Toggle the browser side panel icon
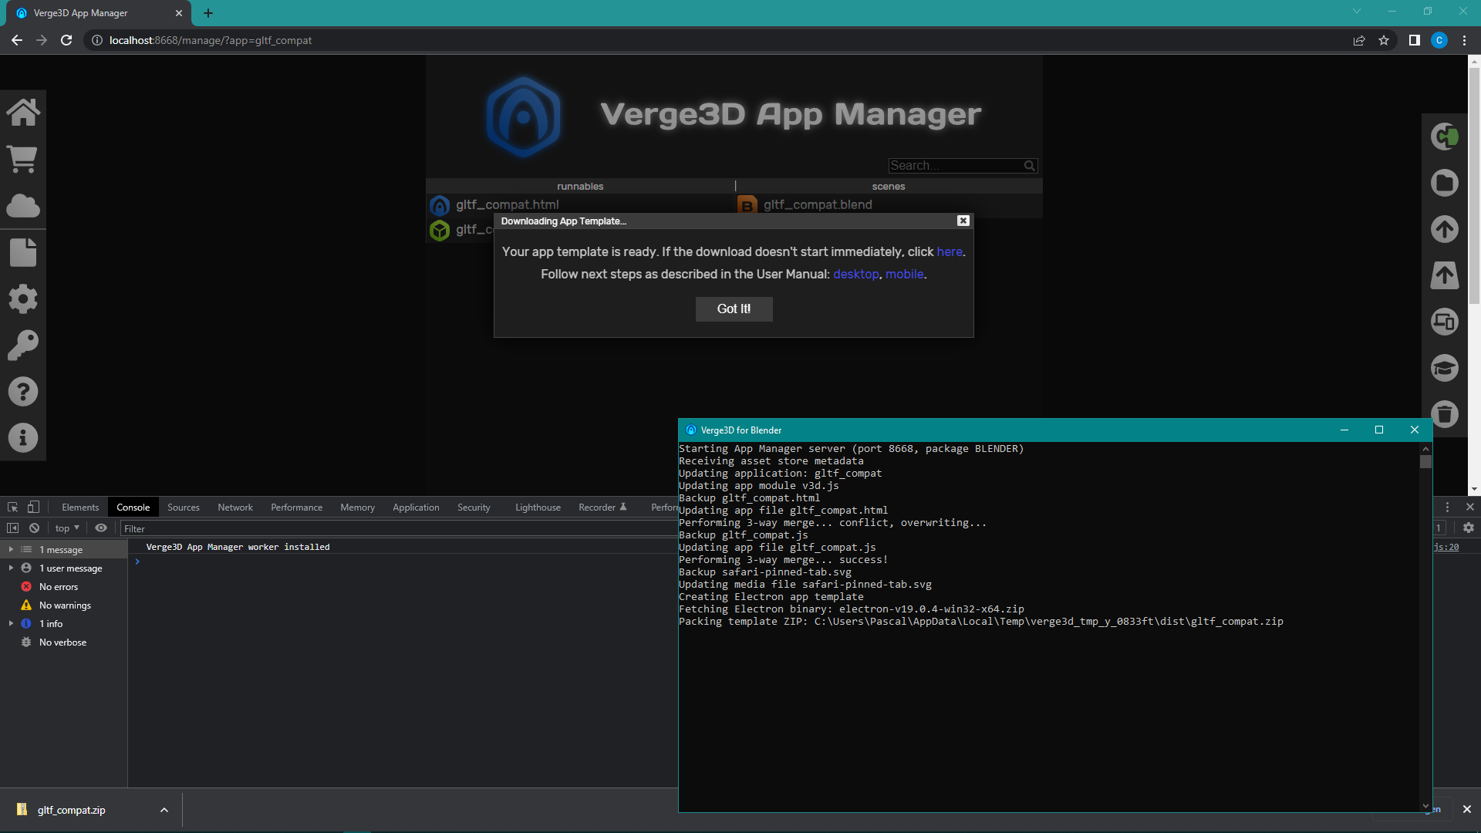The width and height of the screenshot is (1481, 833). point(1415,40)
